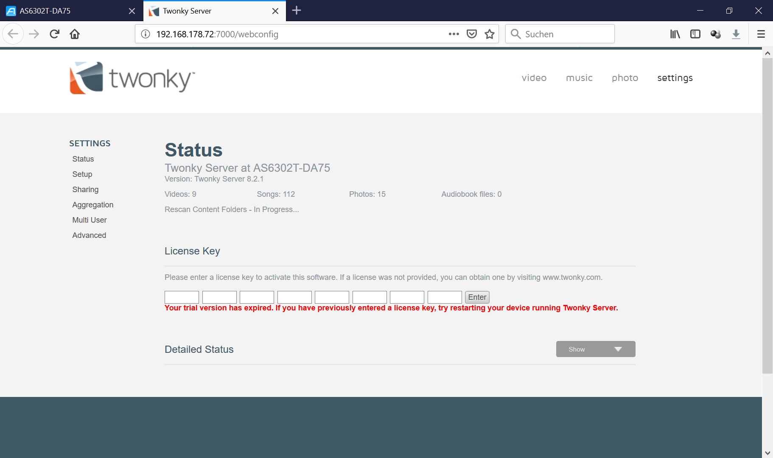The width and height of the screenshot is (773, 458).
Task: Open Sharing settings
Action: click(85, 190)
